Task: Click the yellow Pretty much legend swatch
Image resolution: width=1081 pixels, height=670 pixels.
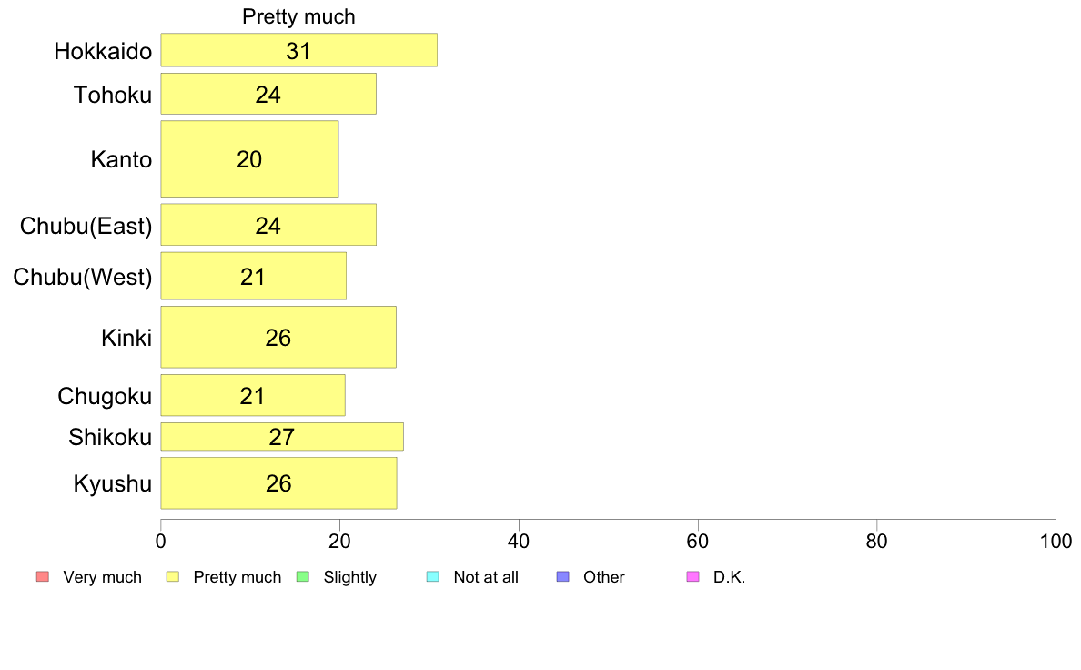Action: 172,577
